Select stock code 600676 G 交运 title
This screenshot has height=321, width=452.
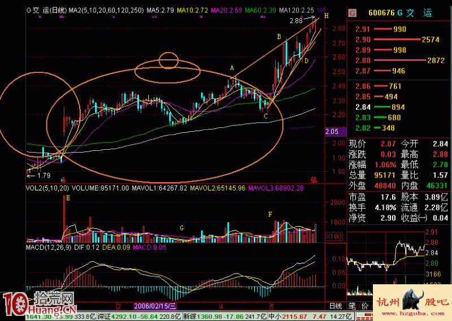(400, 12)
